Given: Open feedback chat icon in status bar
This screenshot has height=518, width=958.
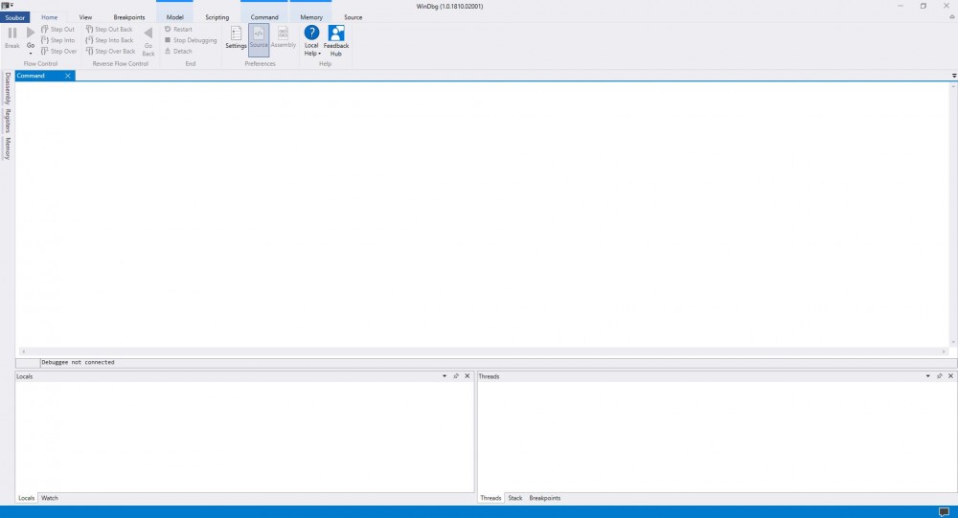Looking at the screenshot, I should click(x=944, y=511).
